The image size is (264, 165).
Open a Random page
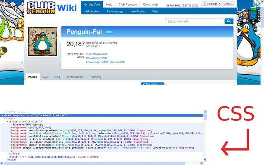115,12
